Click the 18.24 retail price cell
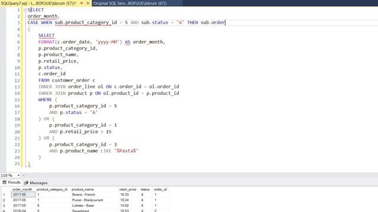Screen dimensions: 378x212 click(x=129, y=200)
